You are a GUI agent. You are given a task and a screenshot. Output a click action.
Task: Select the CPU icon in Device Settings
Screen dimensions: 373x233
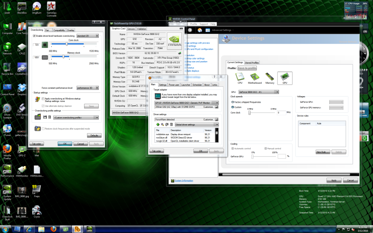pyautogui.click(x=240, y=78)
